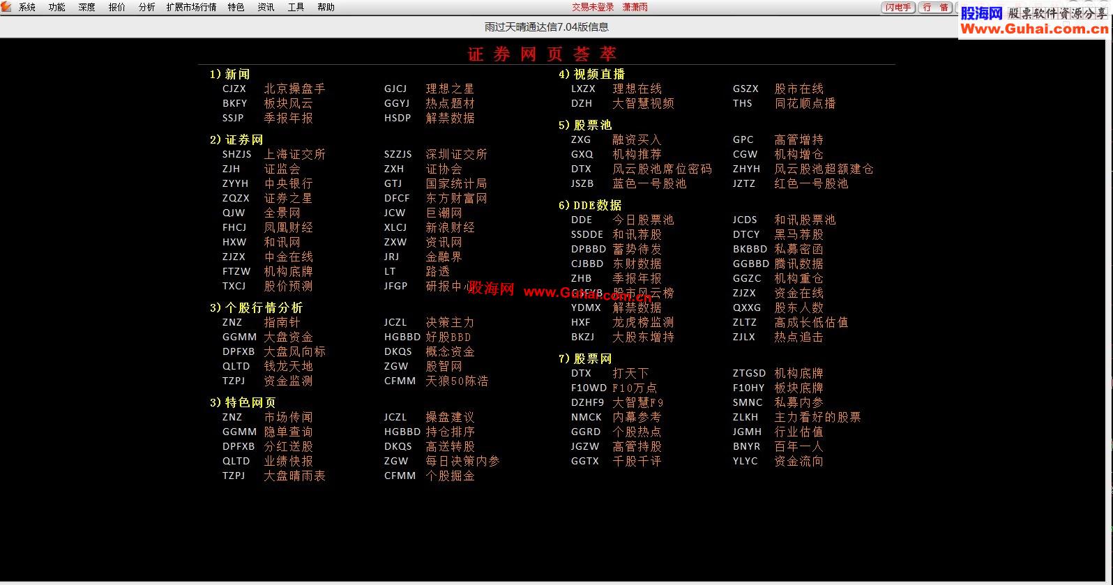Open the 钱龙天地 link
The image size is (1113, 585).
(289, 366)
